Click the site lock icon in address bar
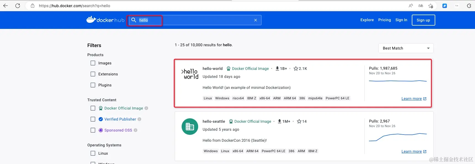Viewport: 475px width, 164px height. click(x=33, y=6)
